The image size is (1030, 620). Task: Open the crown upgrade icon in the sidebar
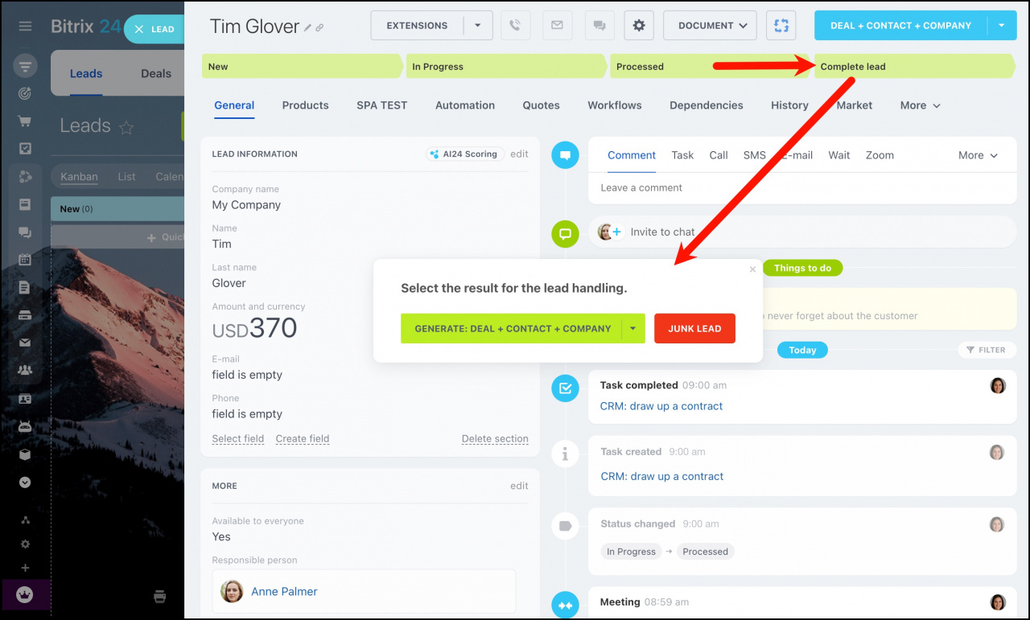tap(25, 595)
